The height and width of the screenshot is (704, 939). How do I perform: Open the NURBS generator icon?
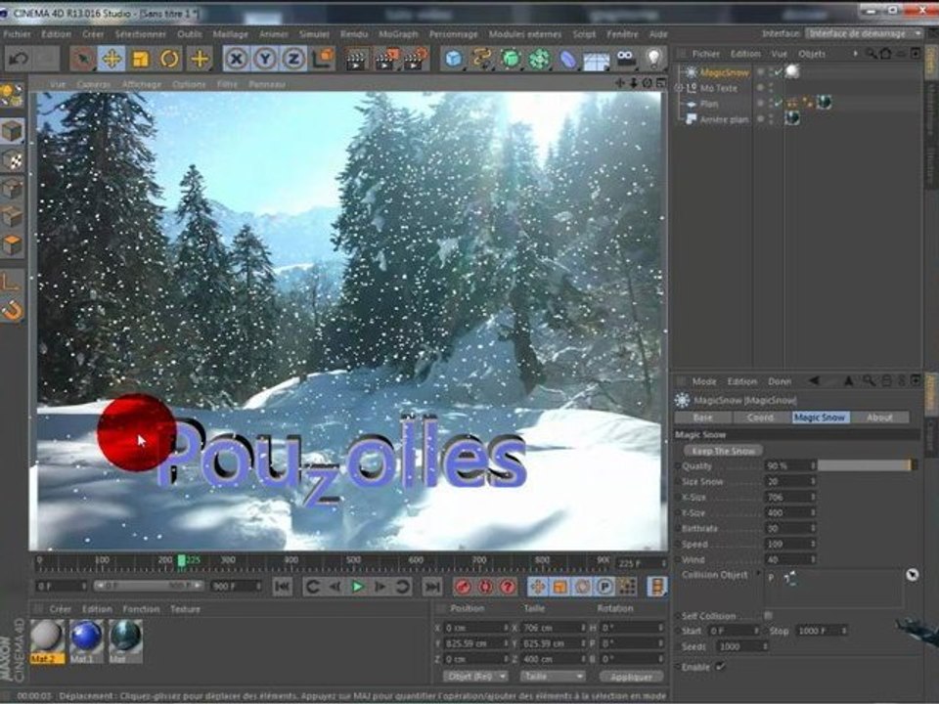tap(511, 59)
